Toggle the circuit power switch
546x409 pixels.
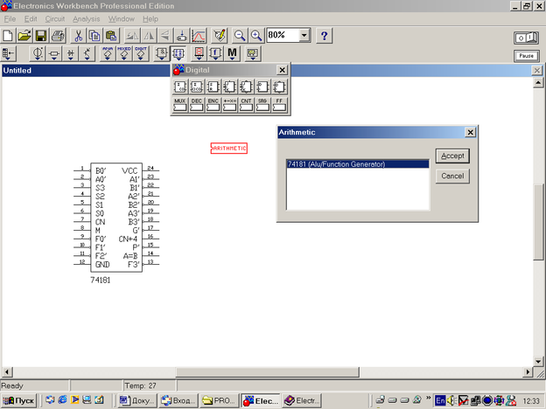point(525,38)
